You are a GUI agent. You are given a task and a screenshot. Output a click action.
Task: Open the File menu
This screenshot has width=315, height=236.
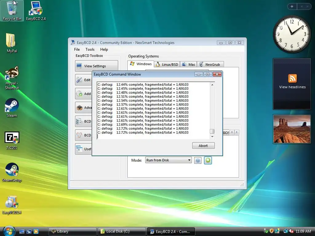tap(77, 49)
